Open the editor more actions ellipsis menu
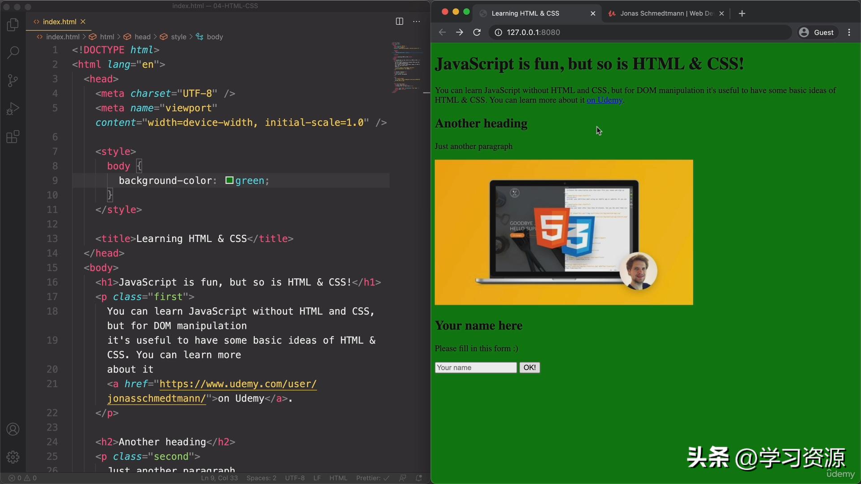 click(416, 21)
